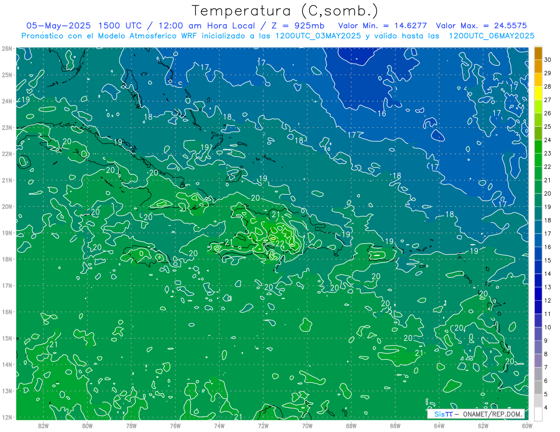Click the '24N' latitude axis label
The width and height of the screenshot is (560, 432).
pos(7,101)
